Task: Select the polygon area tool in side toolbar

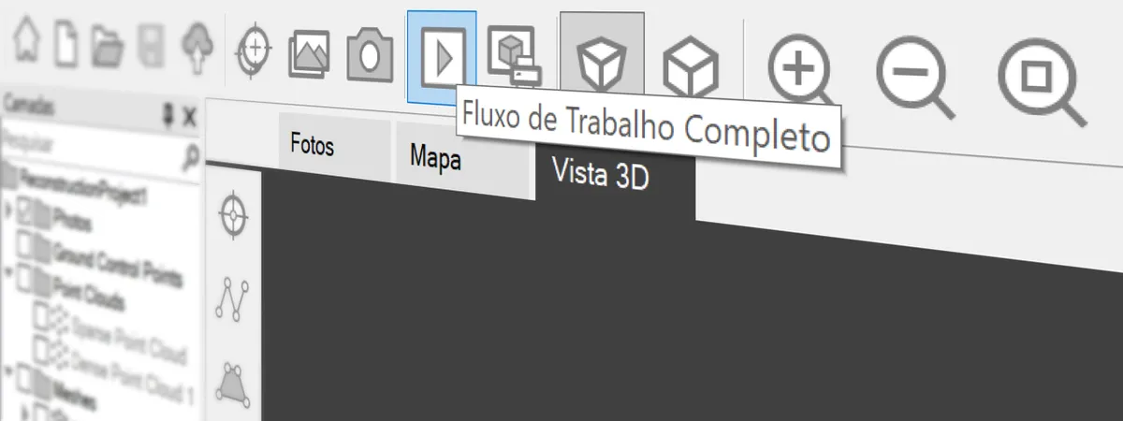Action: (233, 383)
